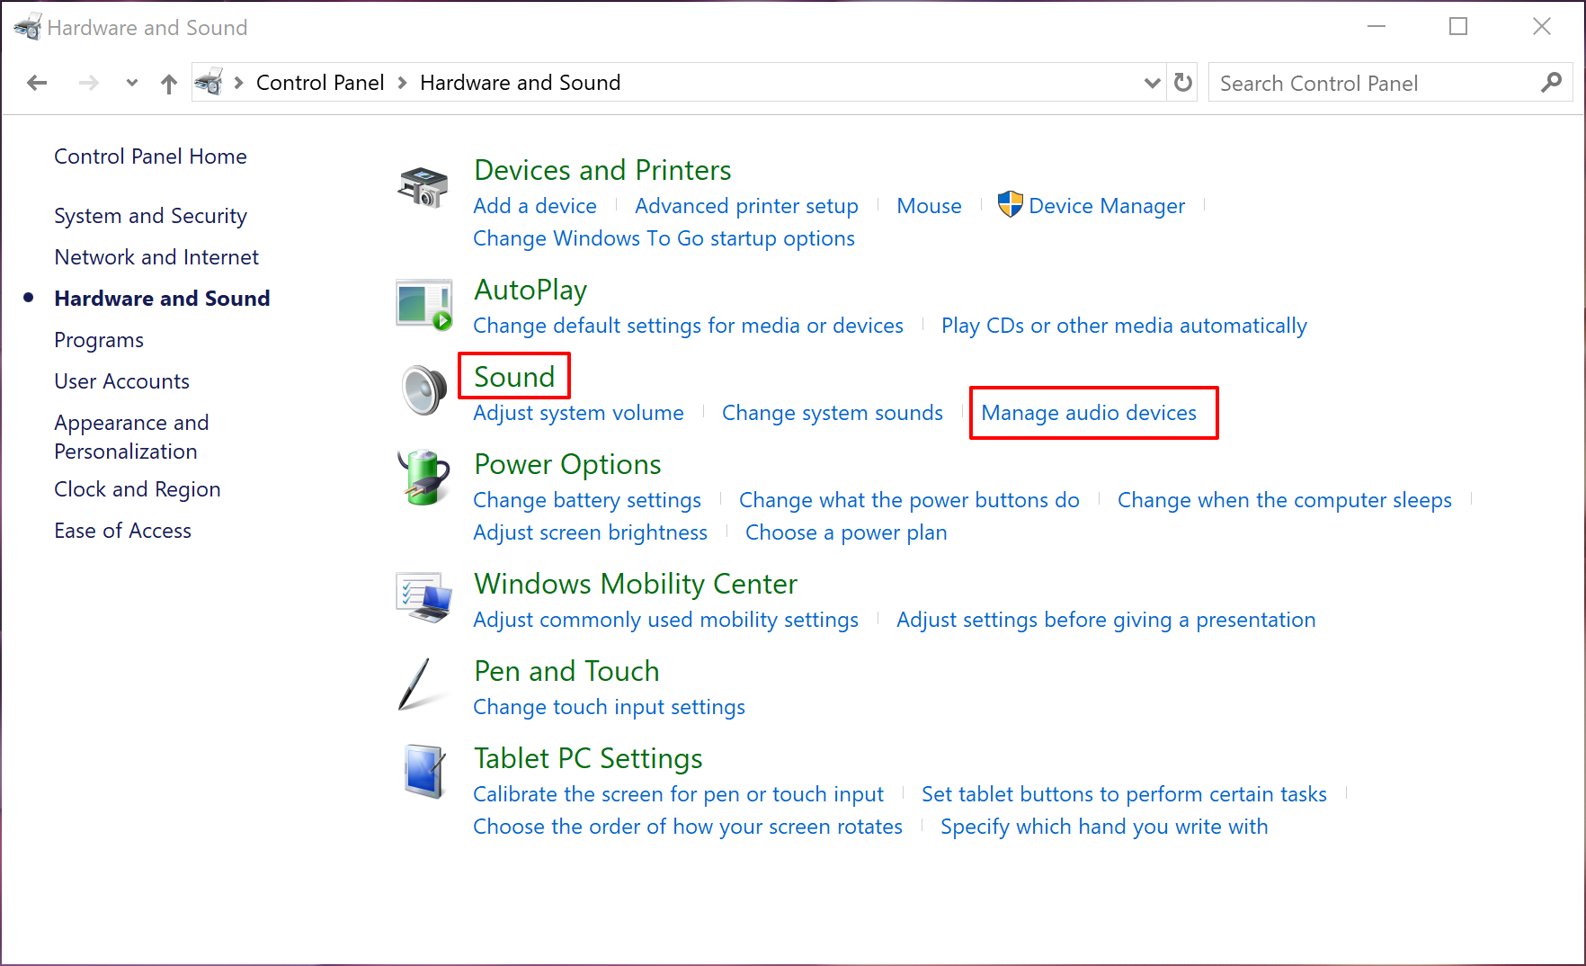Click the Pen and Touch icon

tap(415, 684)
